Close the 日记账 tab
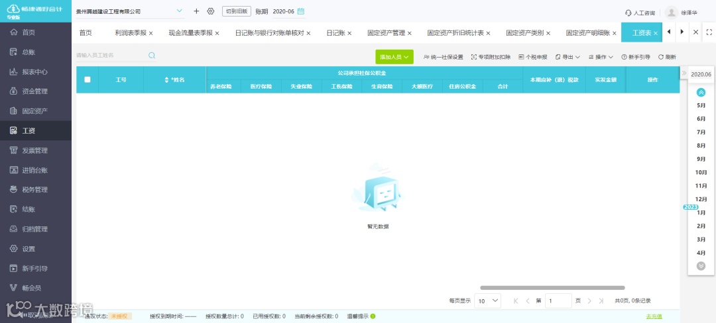The width and height of the screenshot is (716, 323). (349, 33)
